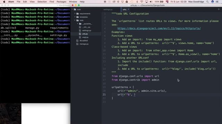Image resolution: width=222 pixels, height=124 pixels.
Task: Click the urls.py file icon in tree
Action: 80,34
